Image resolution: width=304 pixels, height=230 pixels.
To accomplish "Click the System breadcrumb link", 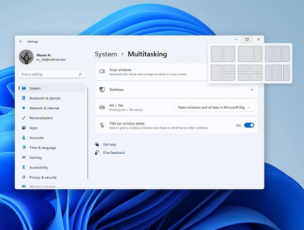I will [x=106, y=54].
